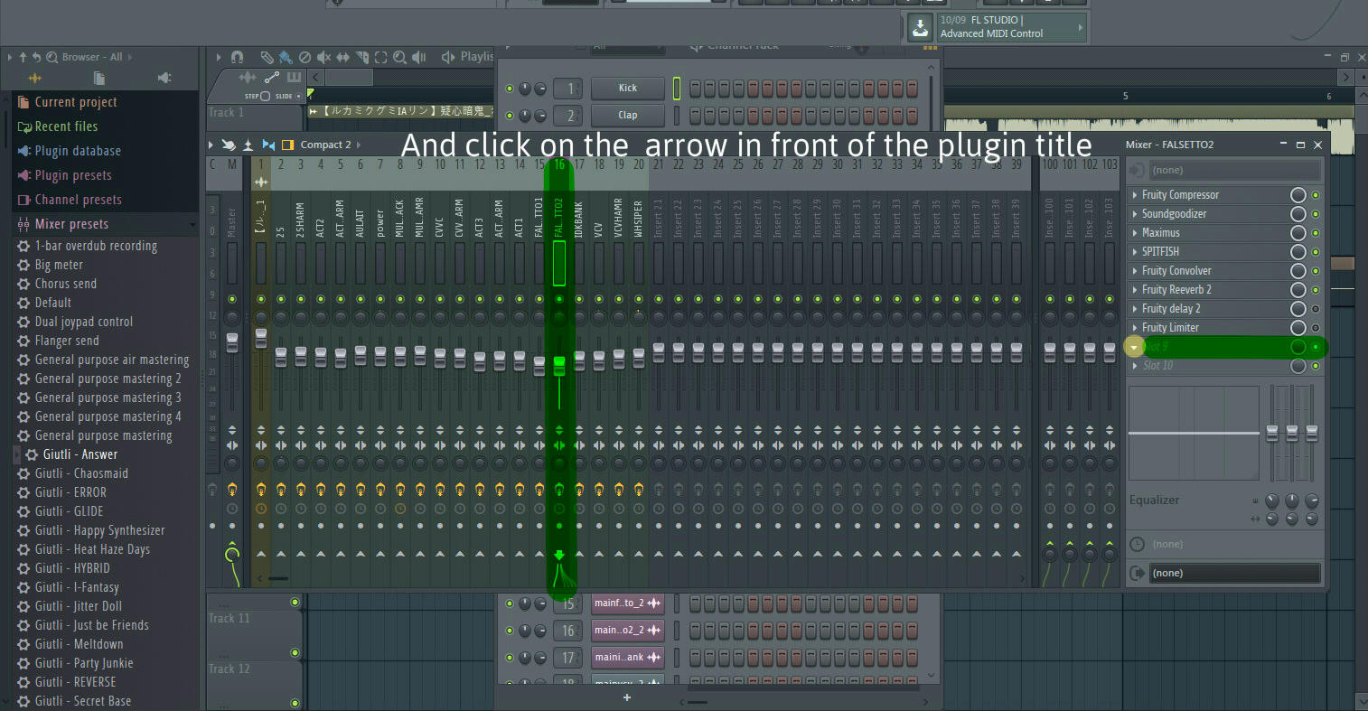Click the audio waveform icon in Playlist picker
This screenshot has height=711, width=1368.
tap(247, 79)
